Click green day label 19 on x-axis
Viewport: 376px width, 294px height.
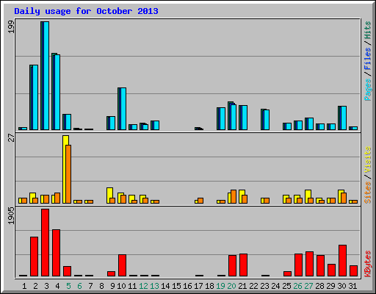coord(220,286)
